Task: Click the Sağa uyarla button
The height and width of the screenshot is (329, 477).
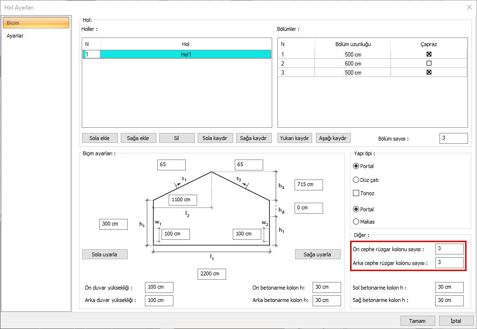Action: [x=317, y=254]
